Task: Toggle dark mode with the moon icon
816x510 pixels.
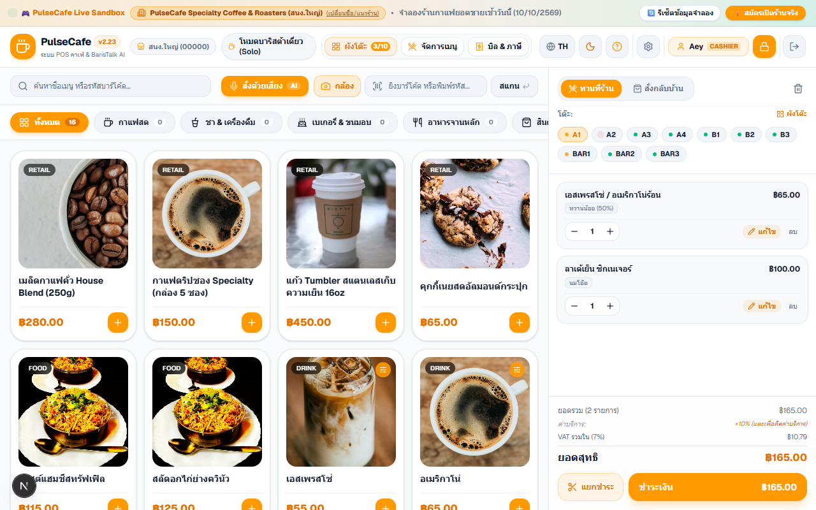Action: [x=590, y=47]
